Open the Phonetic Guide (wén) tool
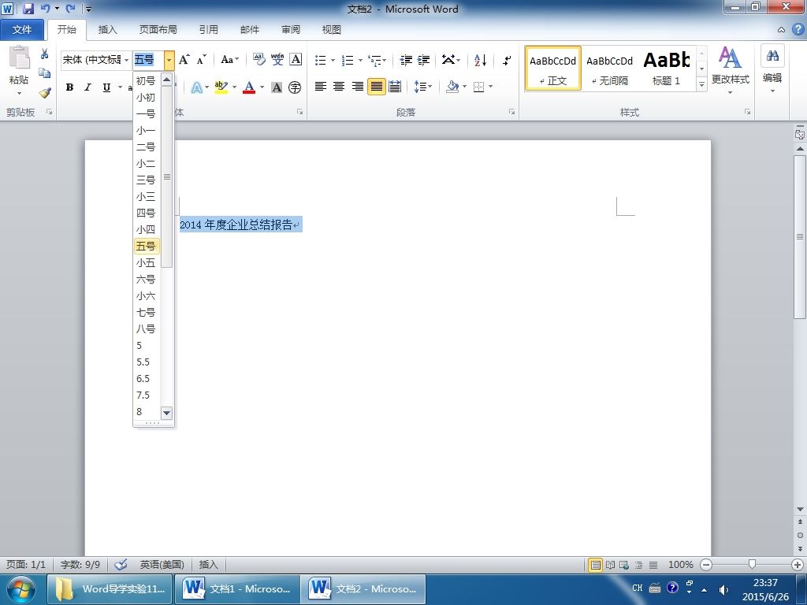Image resolution: width=807 pixels, height=605 pixels. pos(277,60)
